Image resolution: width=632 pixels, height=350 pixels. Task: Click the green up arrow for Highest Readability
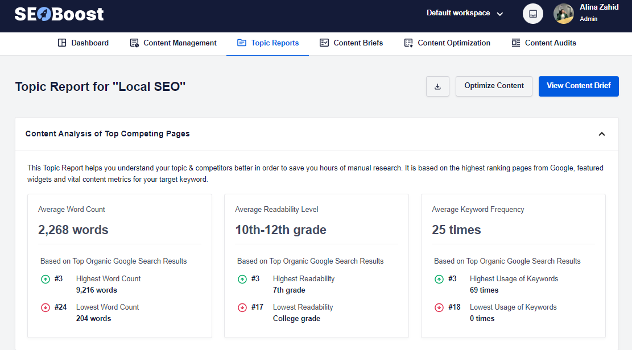click(242, 279)
